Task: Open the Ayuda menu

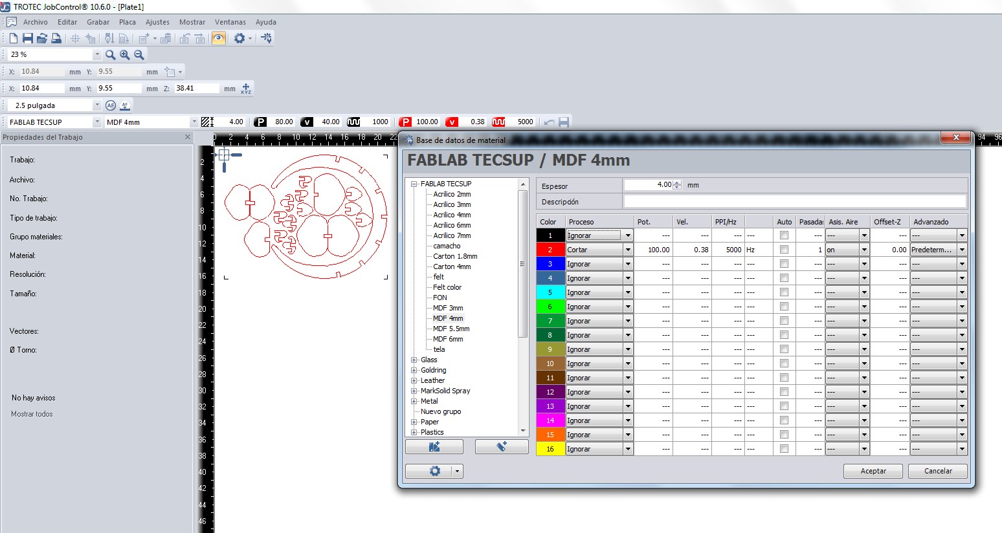Action: click(x=266, y=22)
